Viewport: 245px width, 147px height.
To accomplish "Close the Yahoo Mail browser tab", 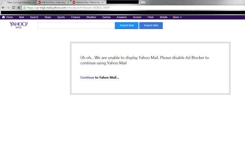I will [x=34, y=2].
